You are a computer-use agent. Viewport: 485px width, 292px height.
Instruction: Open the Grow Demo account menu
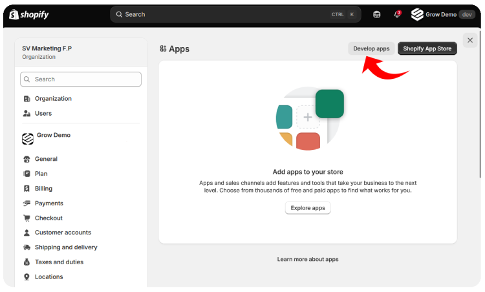(x=442, y=14)
